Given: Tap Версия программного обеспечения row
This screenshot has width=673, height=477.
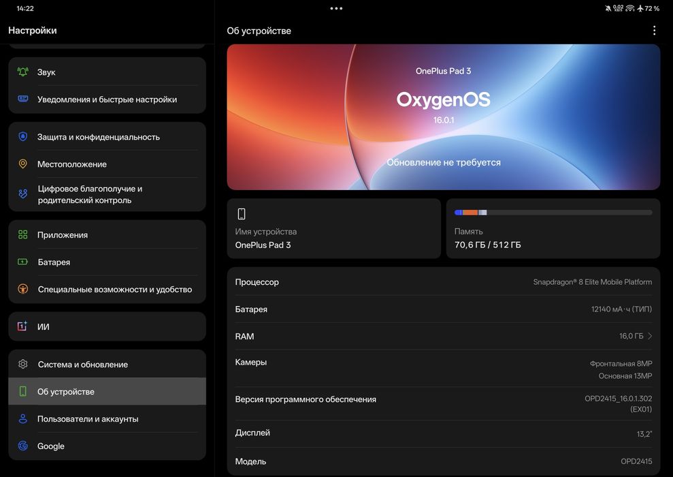Looking at the screenshot, I should click(x=444, y=403).
